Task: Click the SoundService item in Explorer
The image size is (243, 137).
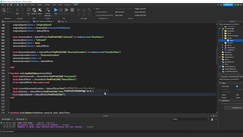Action: [229, 62]
